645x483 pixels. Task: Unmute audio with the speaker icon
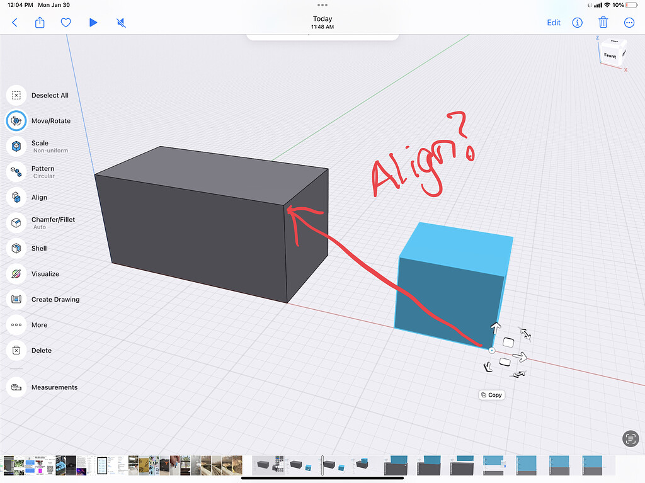click(120, 22)
